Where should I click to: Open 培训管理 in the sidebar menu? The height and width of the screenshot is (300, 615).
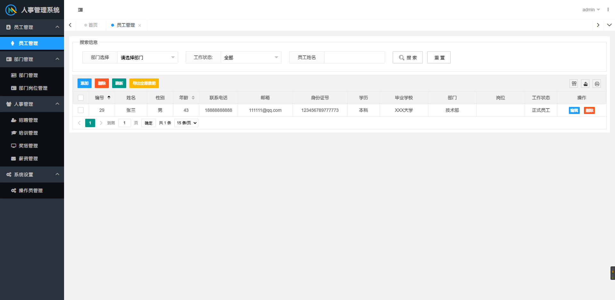point(28,133)
